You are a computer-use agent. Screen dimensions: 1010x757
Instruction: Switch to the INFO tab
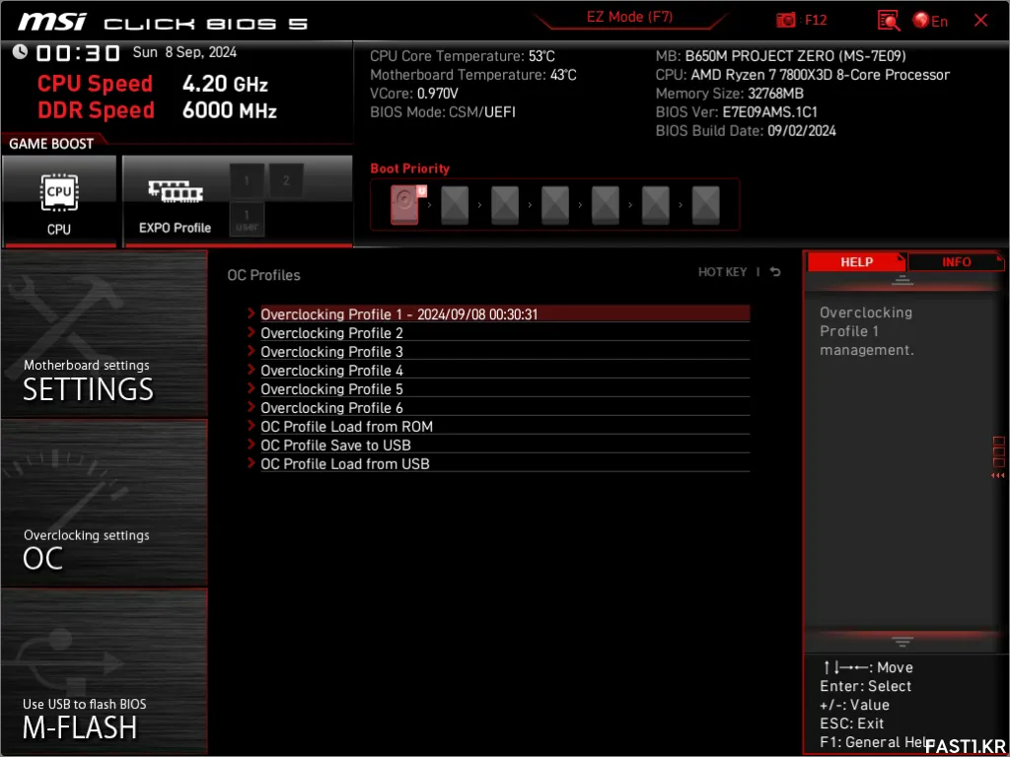click(x=956, y=262)
